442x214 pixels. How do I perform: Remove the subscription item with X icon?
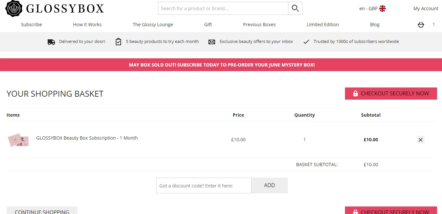coord(420,140)
